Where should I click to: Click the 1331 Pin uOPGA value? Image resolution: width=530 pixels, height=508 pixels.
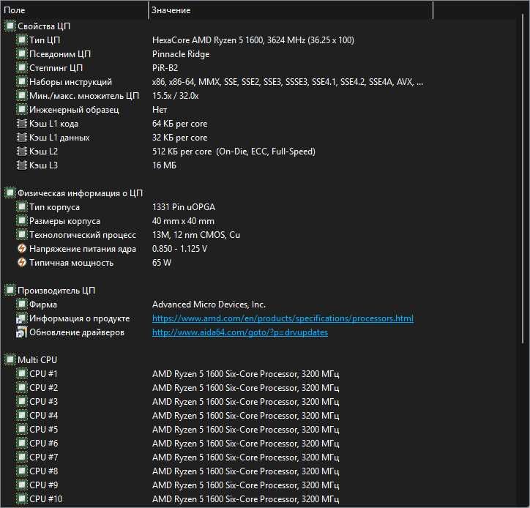pos(184,207)
